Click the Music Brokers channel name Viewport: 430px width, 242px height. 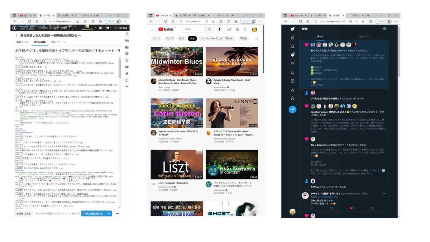click(x=220, y=87)
